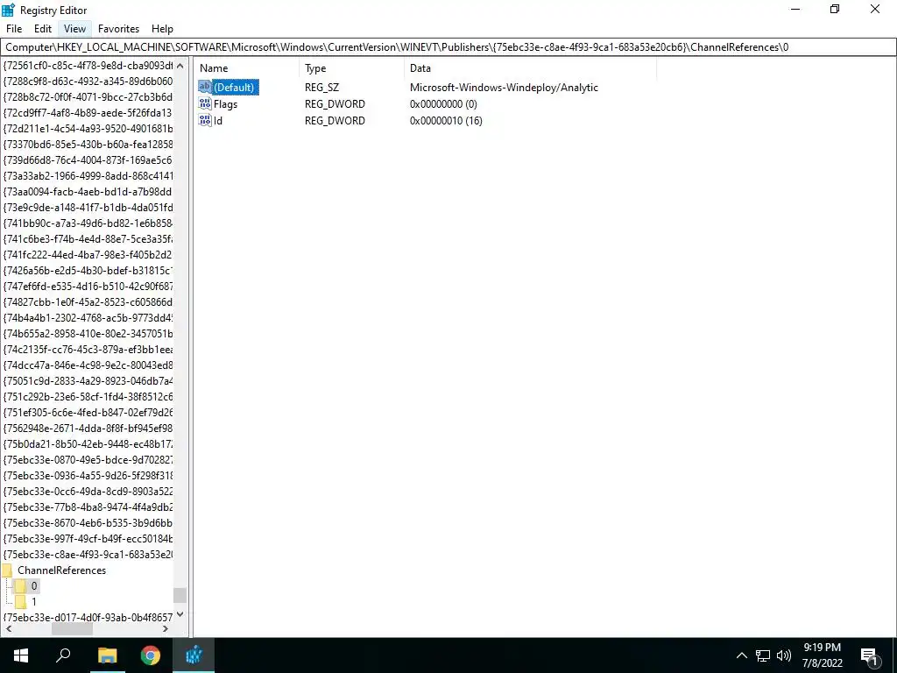Viewport: 897px width, 673px height.
Task: Select tree key {74c2135f-cc76-45c3-879a
Action: point(88,349)
